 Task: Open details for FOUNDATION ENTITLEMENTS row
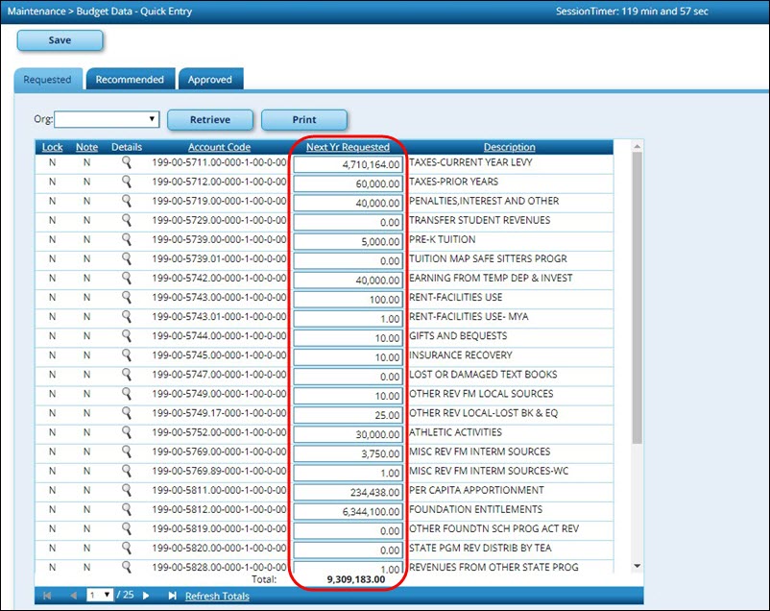pyautogui.click(x=126, y=510)
